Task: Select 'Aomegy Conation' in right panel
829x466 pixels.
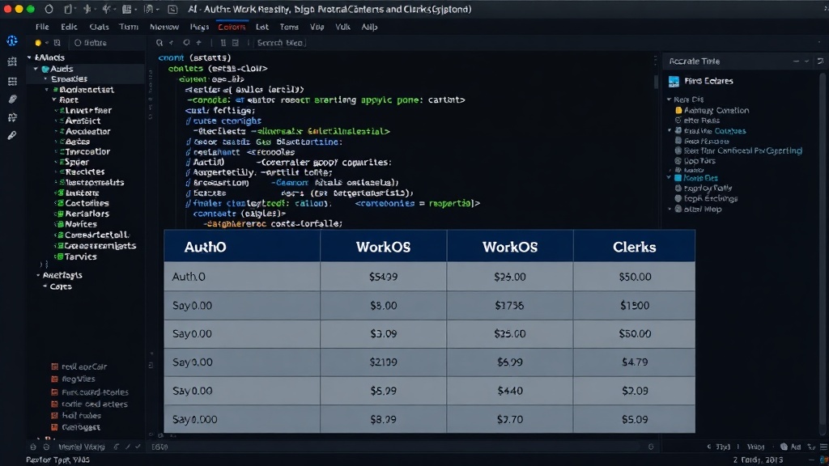Action: 716,110
